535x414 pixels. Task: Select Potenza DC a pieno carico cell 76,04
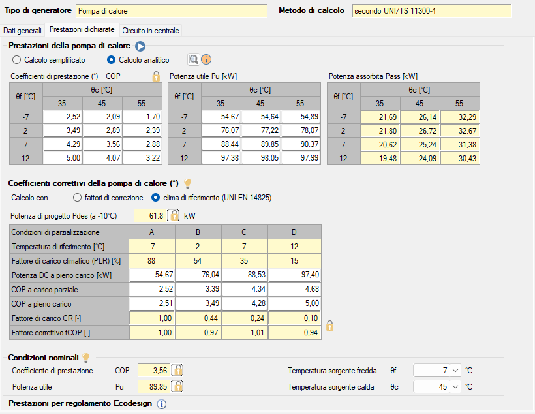(198, 275)
